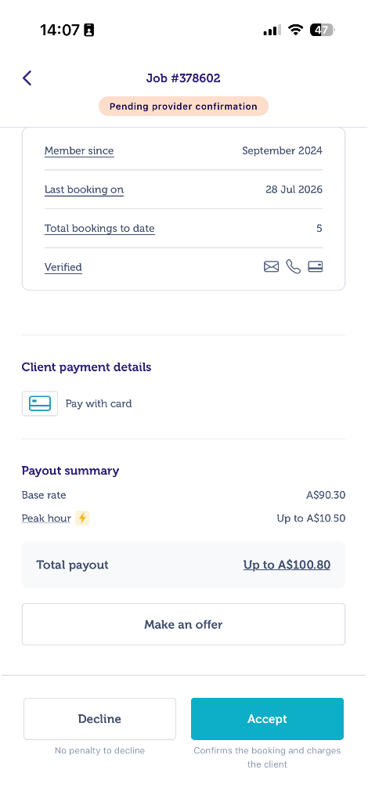Tap the Up to A$100.80 total payout
The image size is (368, 802).
pyautogui.click(x=287, y=565)
